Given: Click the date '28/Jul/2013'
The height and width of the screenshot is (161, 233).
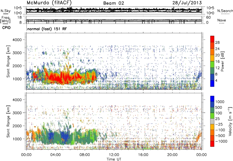Looking at the screenshot, I should pyautogui.click(x=187, y=3).
